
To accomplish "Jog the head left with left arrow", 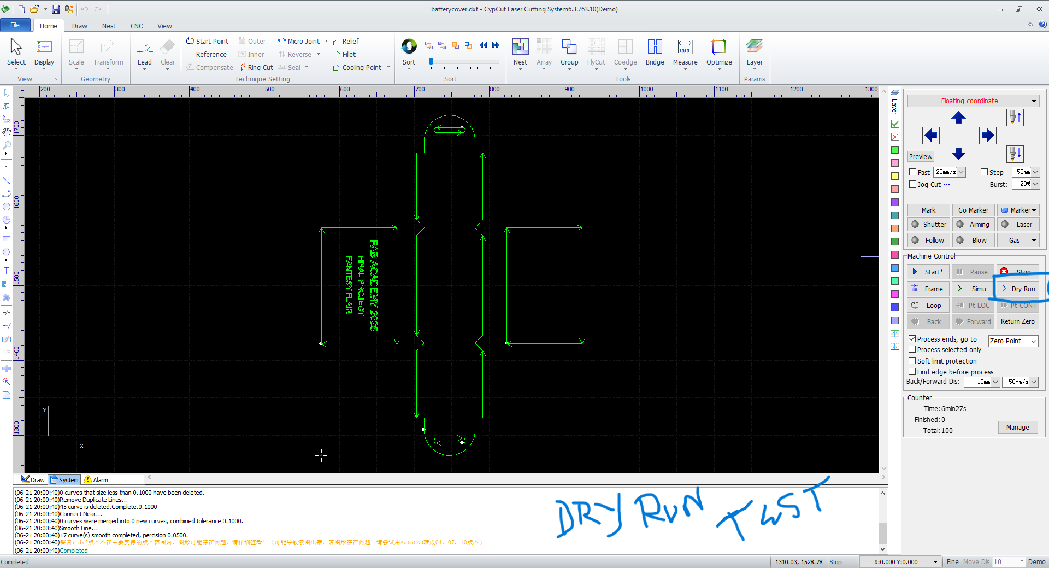I will click(x=931, y=135).
